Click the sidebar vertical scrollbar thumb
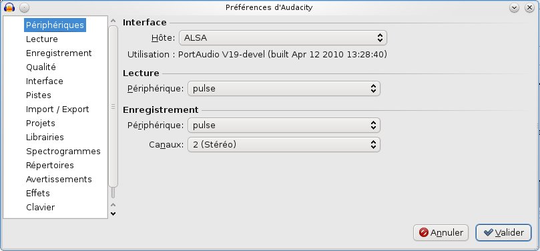 (x=113, y=106)
